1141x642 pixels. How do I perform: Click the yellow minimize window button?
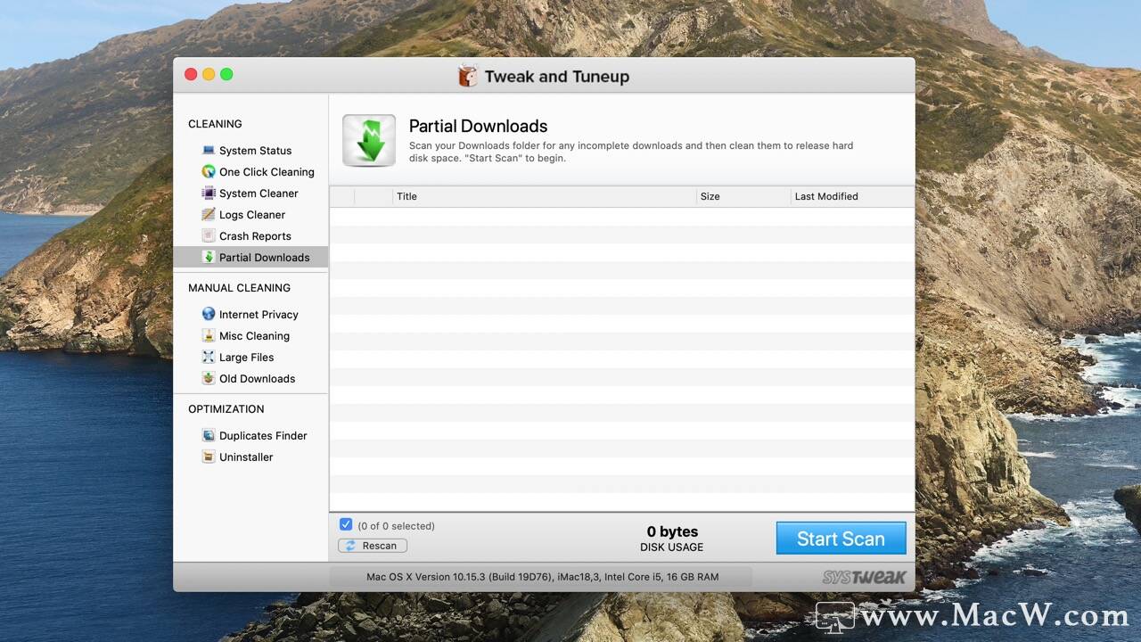click(x=209, y=74)
